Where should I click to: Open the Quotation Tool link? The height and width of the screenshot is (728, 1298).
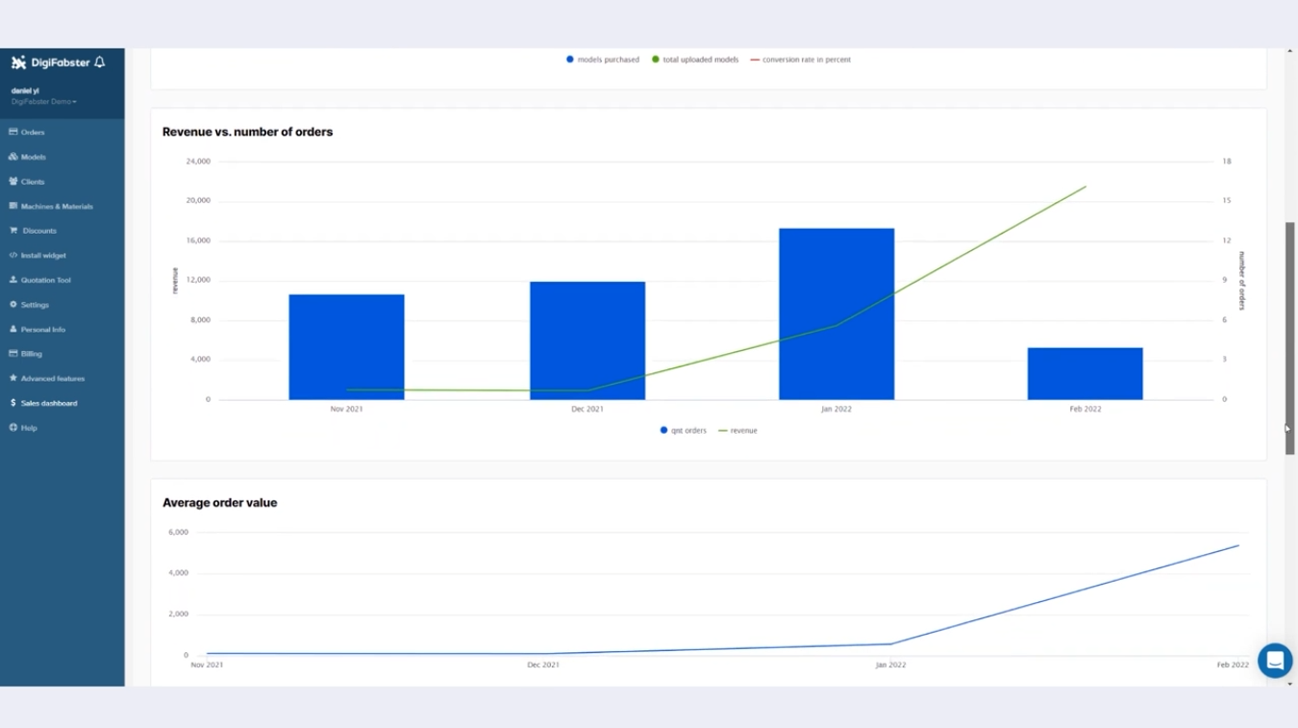(x=45, y=280)
